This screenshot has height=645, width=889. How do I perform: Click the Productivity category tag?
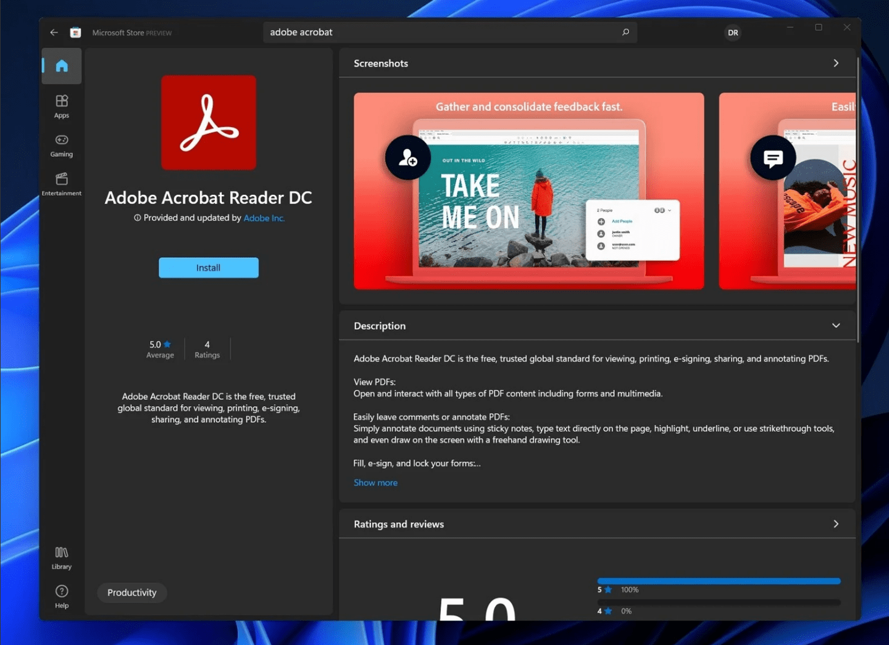click(132, 593)
